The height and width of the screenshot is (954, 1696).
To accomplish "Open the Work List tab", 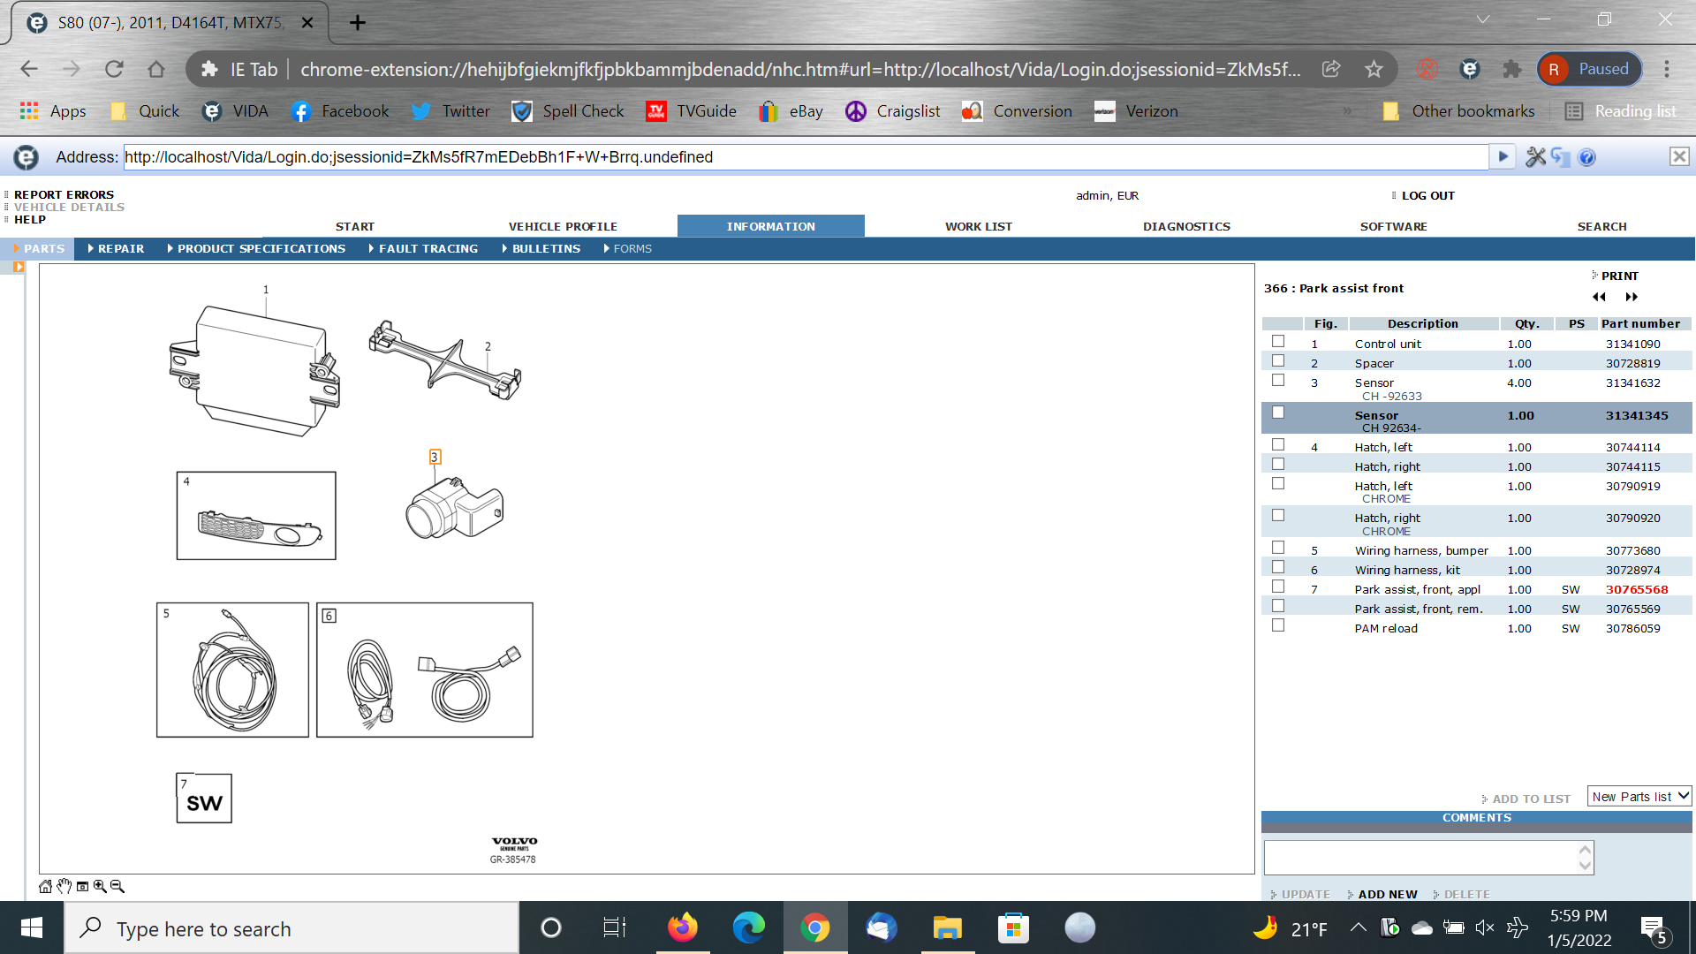I will click(x=979, y=227).
